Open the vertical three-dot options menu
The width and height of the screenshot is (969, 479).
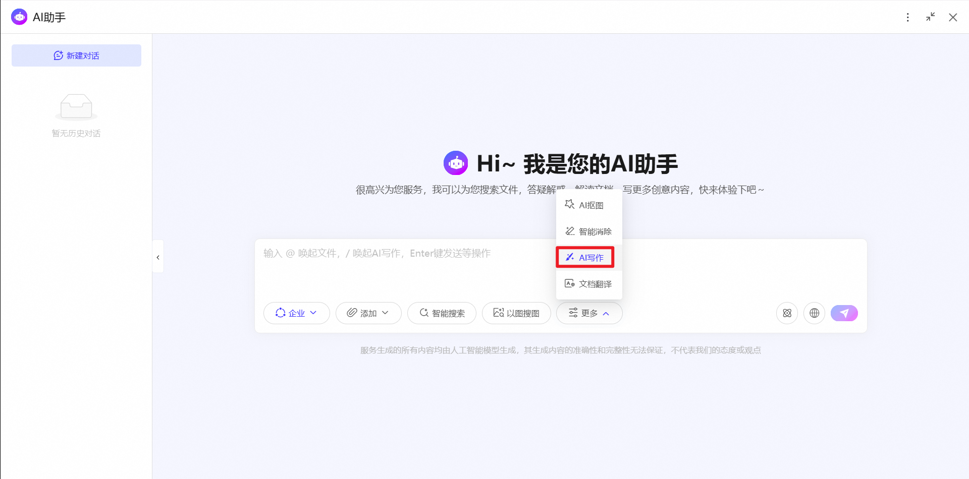[x=907, y=17]
